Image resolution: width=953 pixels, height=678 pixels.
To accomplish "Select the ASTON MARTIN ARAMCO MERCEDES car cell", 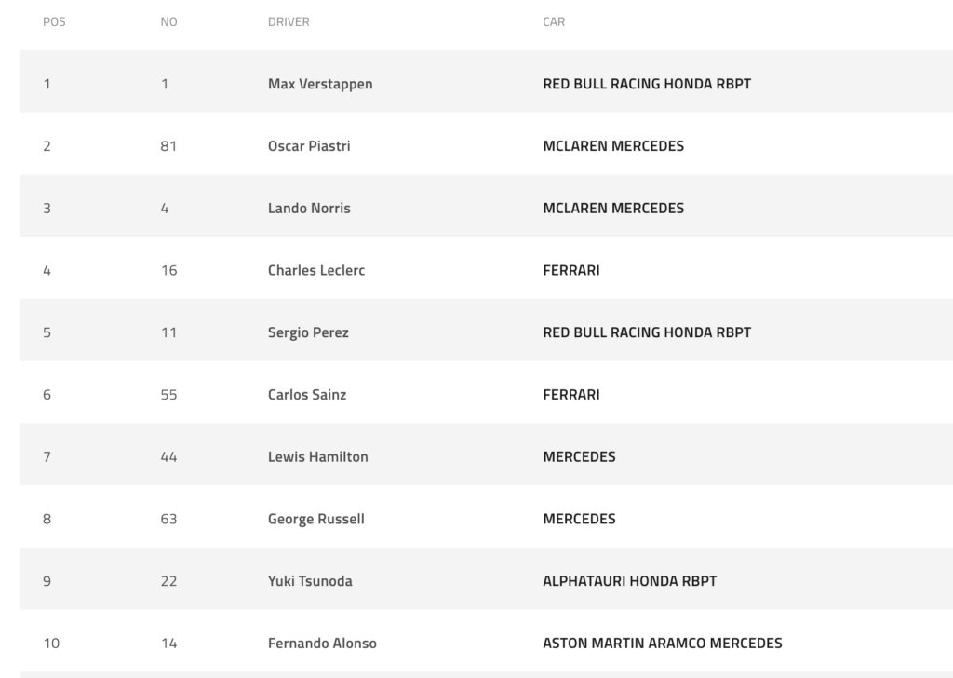I will coord(663,644).
